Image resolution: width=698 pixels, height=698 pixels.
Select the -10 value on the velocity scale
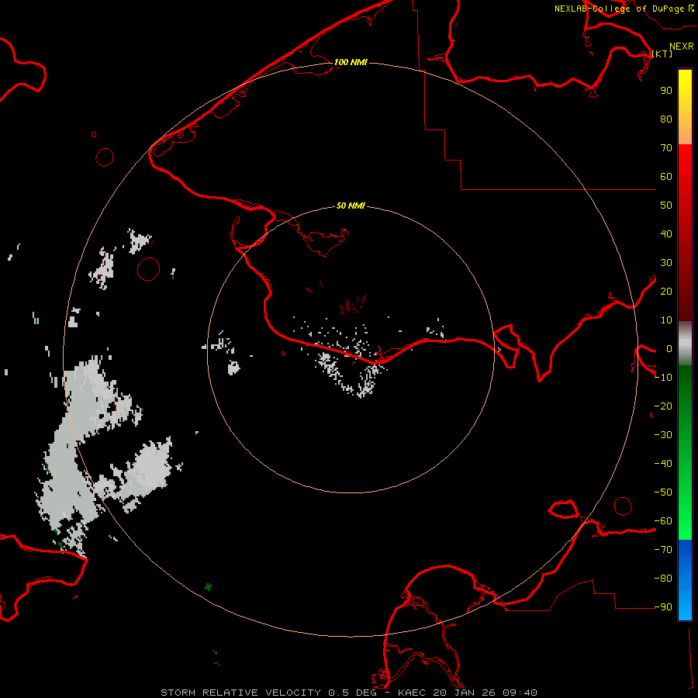(663, 378)
